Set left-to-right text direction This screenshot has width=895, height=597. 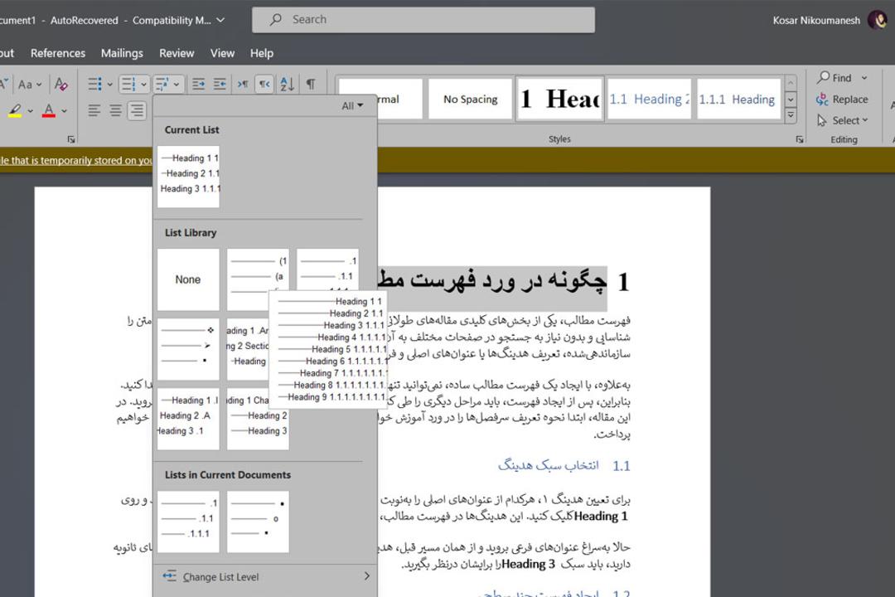pos(243,85)
